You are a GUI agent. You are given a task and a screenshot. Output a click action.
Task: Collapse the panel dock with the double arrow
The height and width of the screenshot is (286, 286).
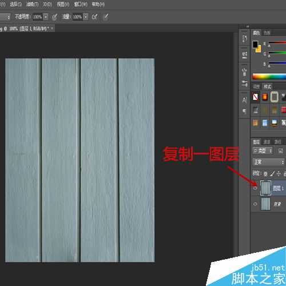[248, 26]
